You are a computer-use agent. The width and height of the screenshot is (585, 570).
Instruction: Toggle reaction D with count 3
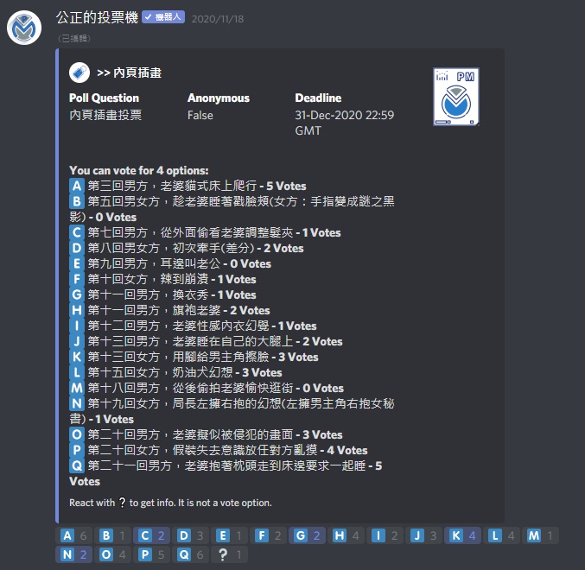(x=190, y=535)
